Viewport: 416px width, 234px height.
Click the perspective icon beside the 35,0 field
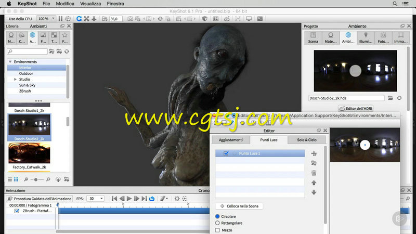click(105, 19)
